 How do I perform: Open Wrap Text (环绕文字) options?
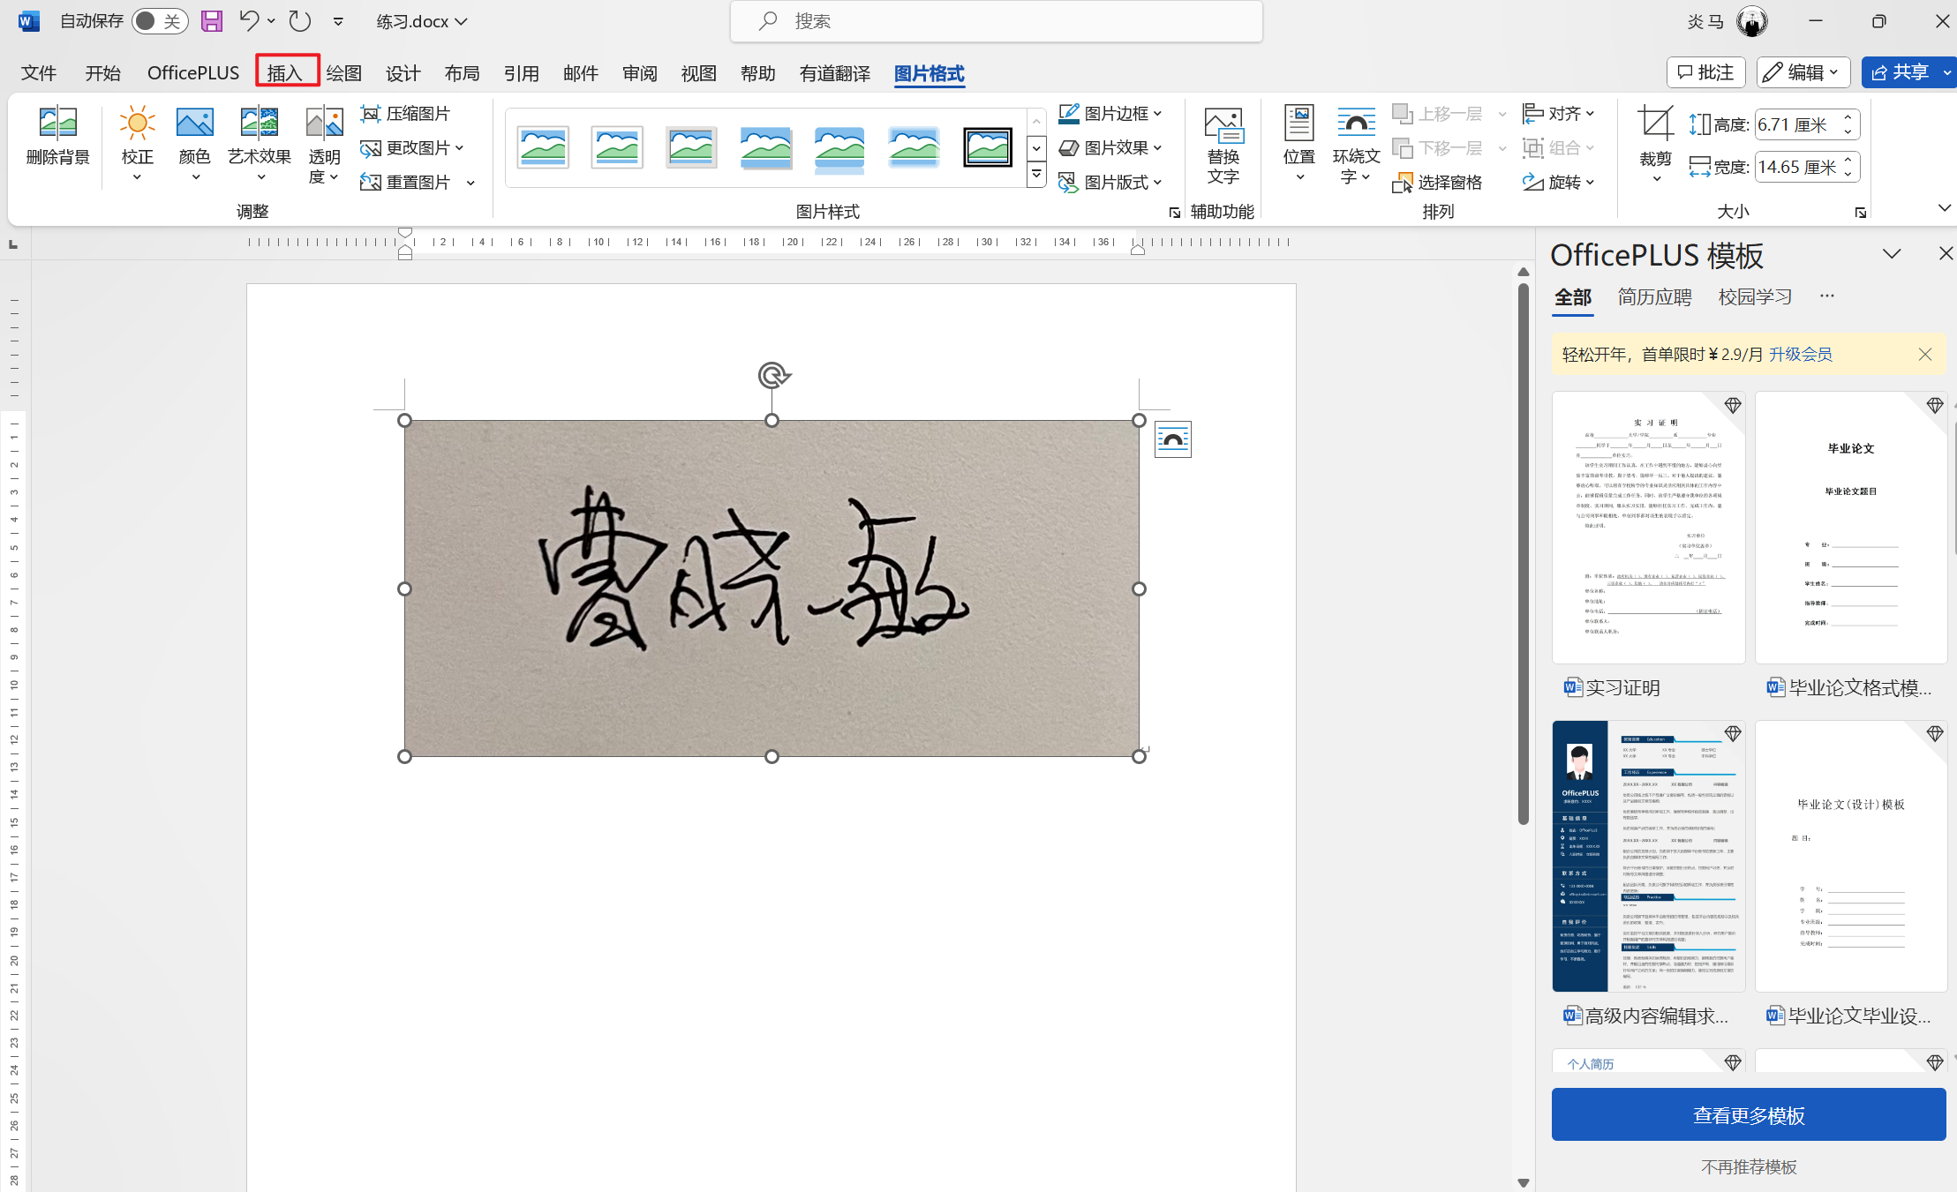1356,144
